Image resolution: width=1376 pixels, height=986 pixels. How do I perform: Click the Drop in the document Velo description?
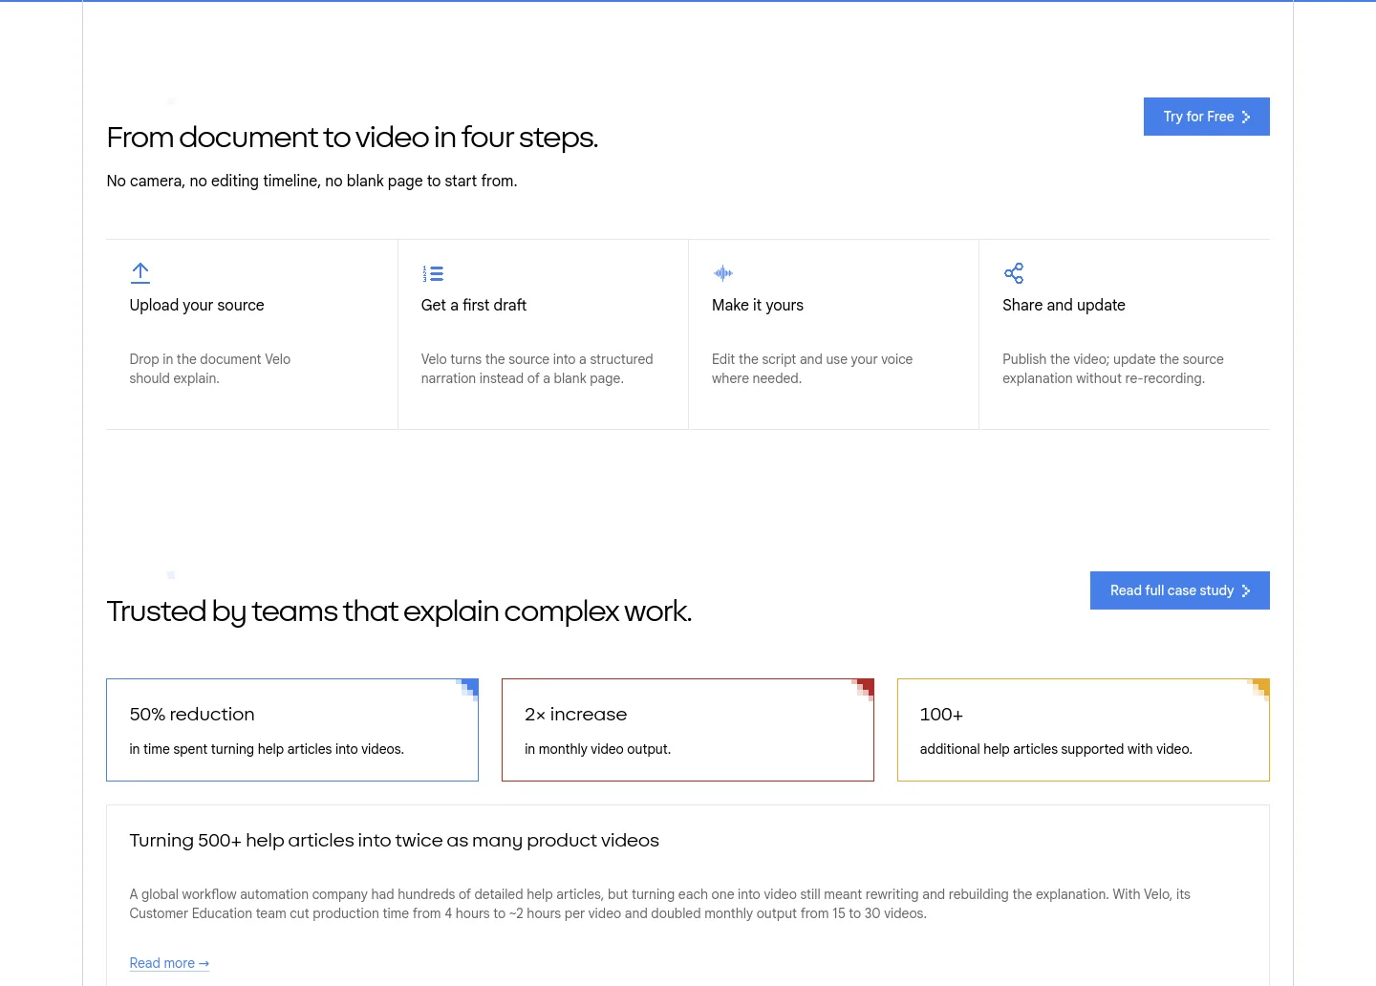click(x=210, y=369)
